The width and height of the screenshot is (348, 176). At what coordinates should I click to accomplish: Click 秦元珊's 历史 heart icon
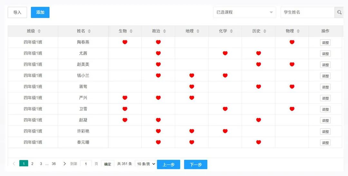coord(258,142)
